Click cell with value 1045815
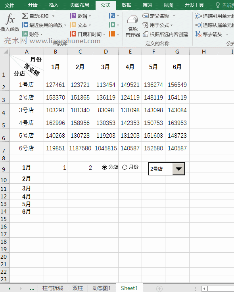Screen dimensions: 234x292 click(106, 148)
